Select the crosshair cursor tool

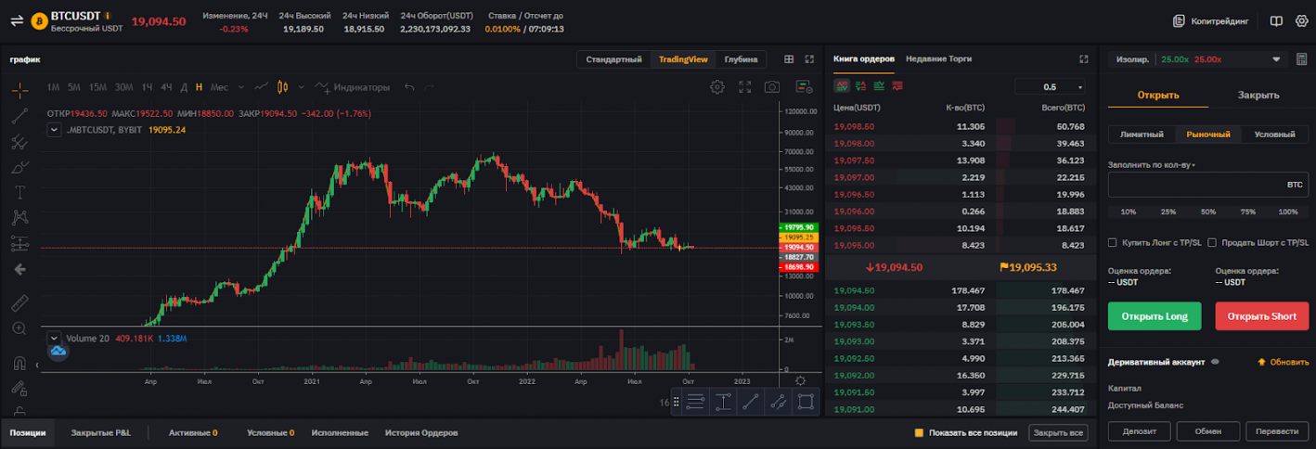point(20,90)
